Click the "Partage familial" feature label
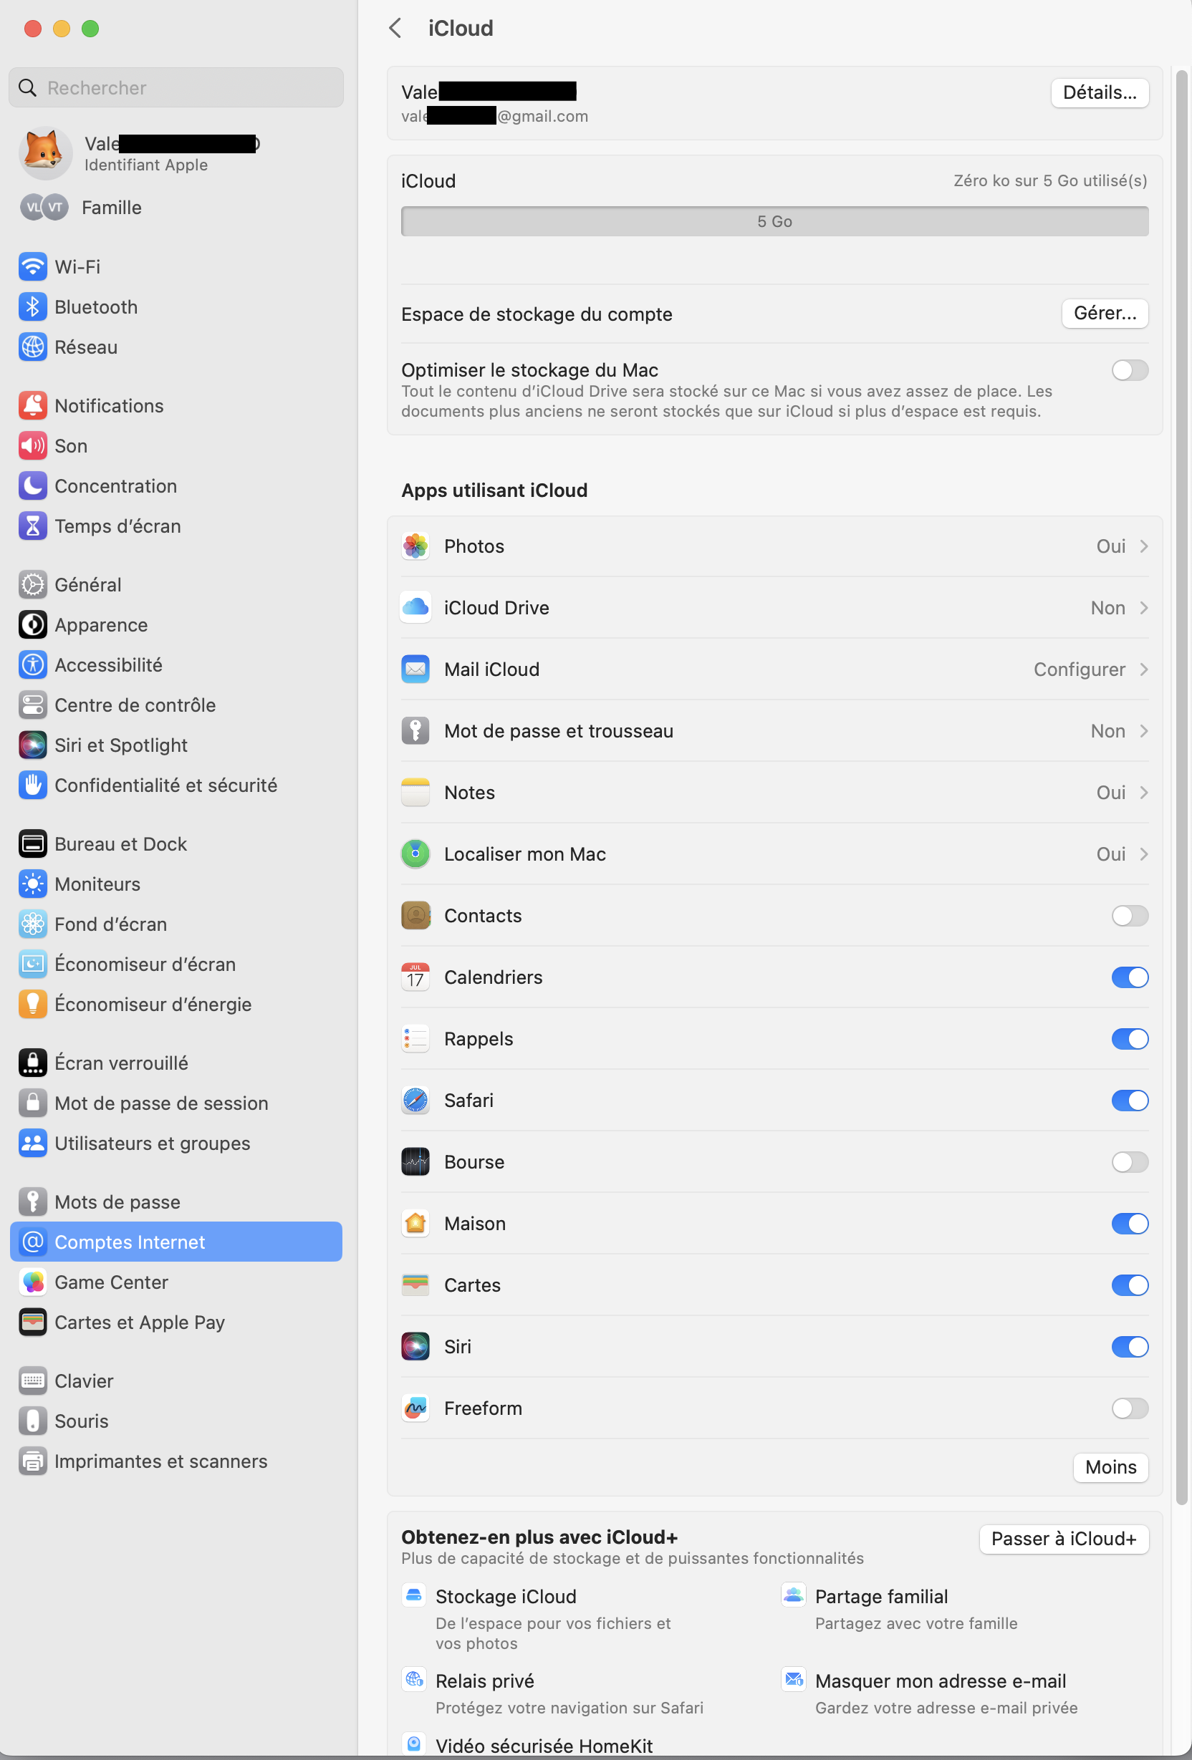The image size is (1192, 1760). click(x=881, y=1597)
